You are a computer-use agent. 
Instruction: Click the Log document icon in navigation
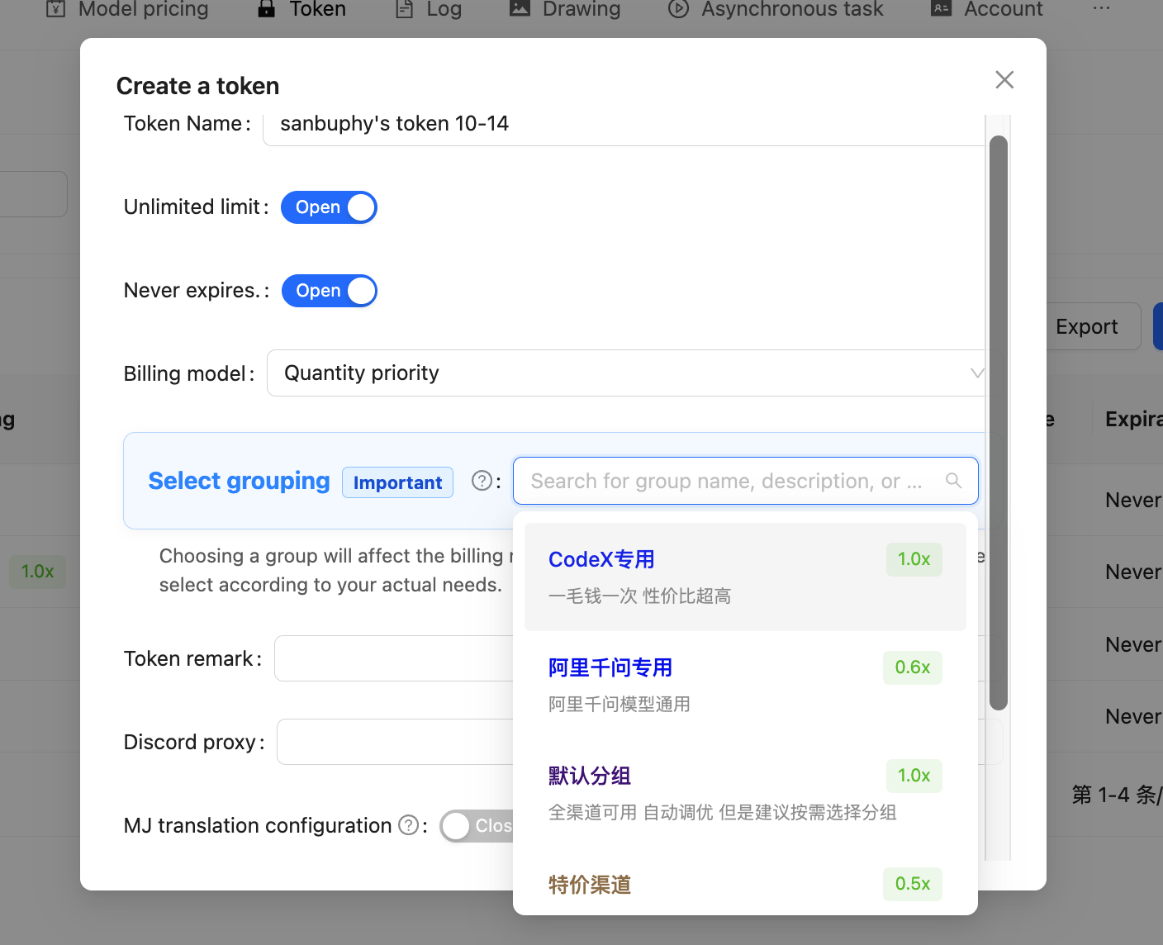coord(404,9)
